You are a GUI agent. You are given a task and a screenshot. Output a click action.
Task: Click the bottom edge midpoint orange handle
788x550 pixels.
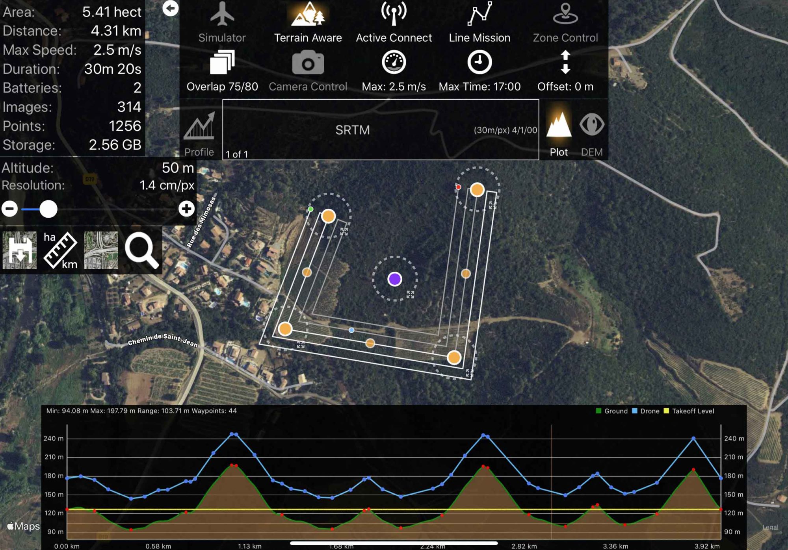370,343
